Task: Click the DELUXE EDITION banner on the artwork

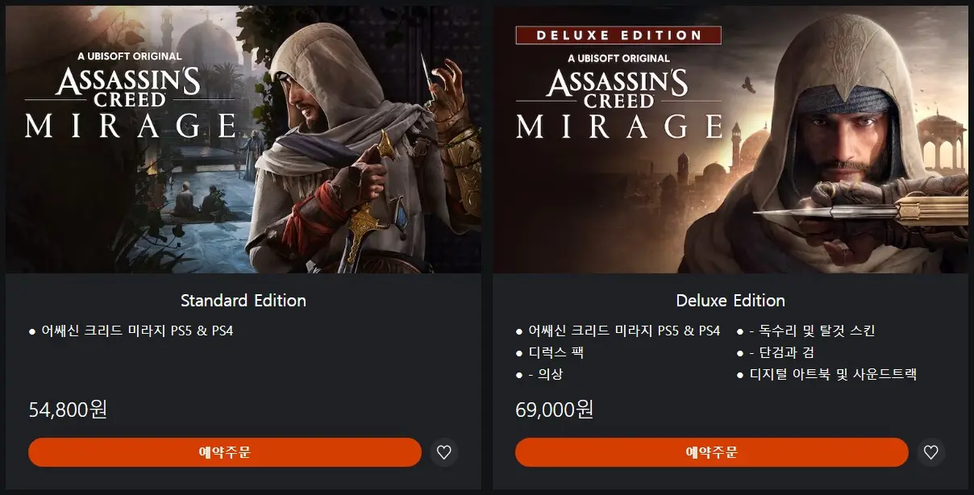Action: pos(620,35)
